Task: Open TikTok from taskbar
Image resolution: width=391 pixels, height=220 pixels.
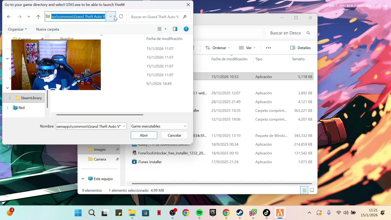Action: tap(266, 213)
